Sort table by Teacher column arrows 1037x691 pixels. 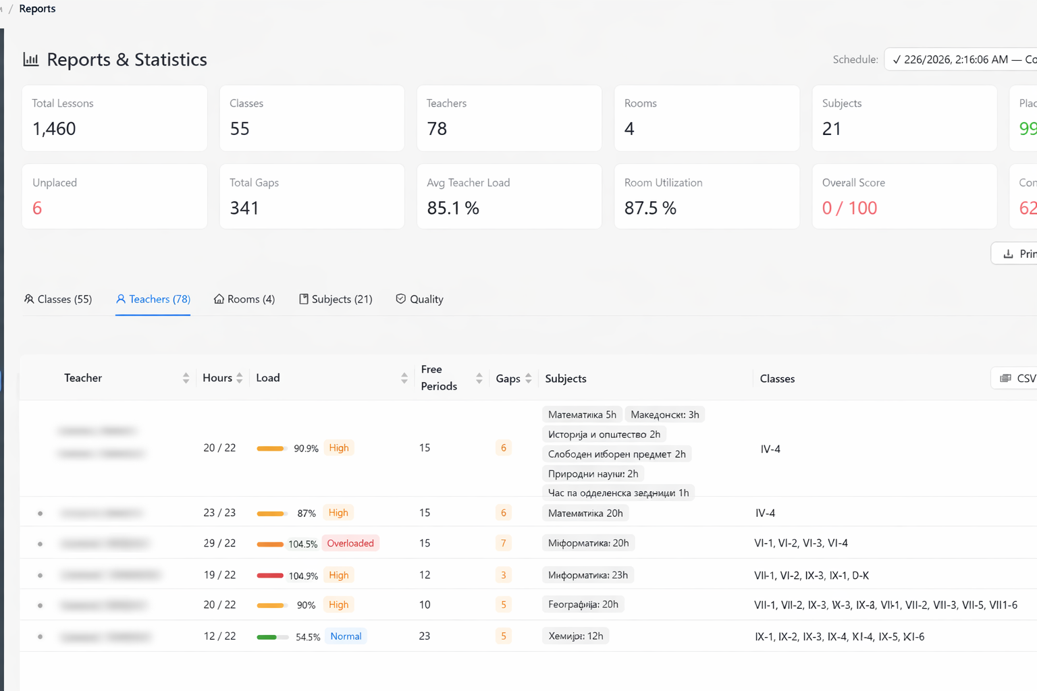point(186,378)
